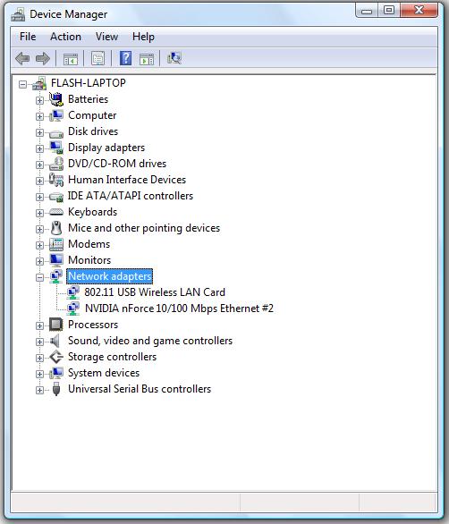Select NVIDIA nForce 10/100 Mbps Ethernet #2
This screenshot has height=524, width=449.
point(179,308)
